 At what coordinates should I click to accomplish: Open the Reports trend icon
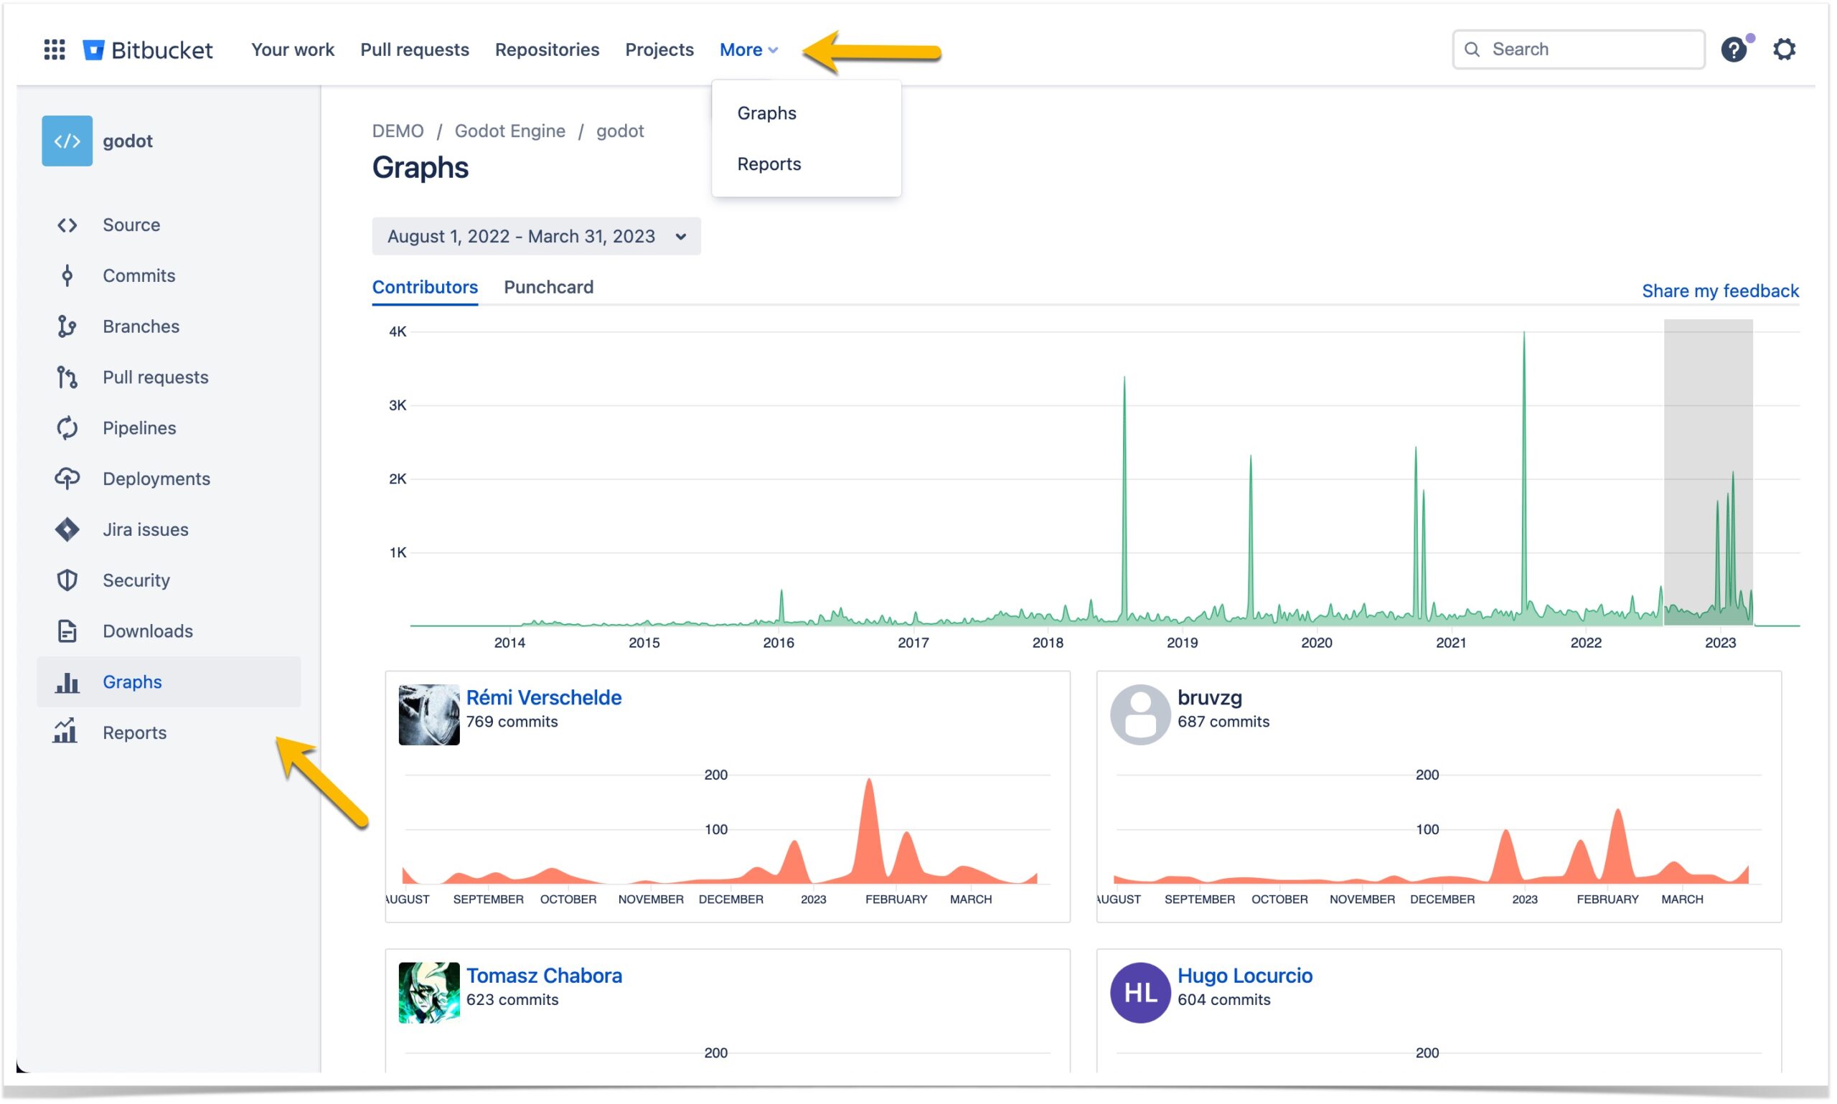point(66,732)
